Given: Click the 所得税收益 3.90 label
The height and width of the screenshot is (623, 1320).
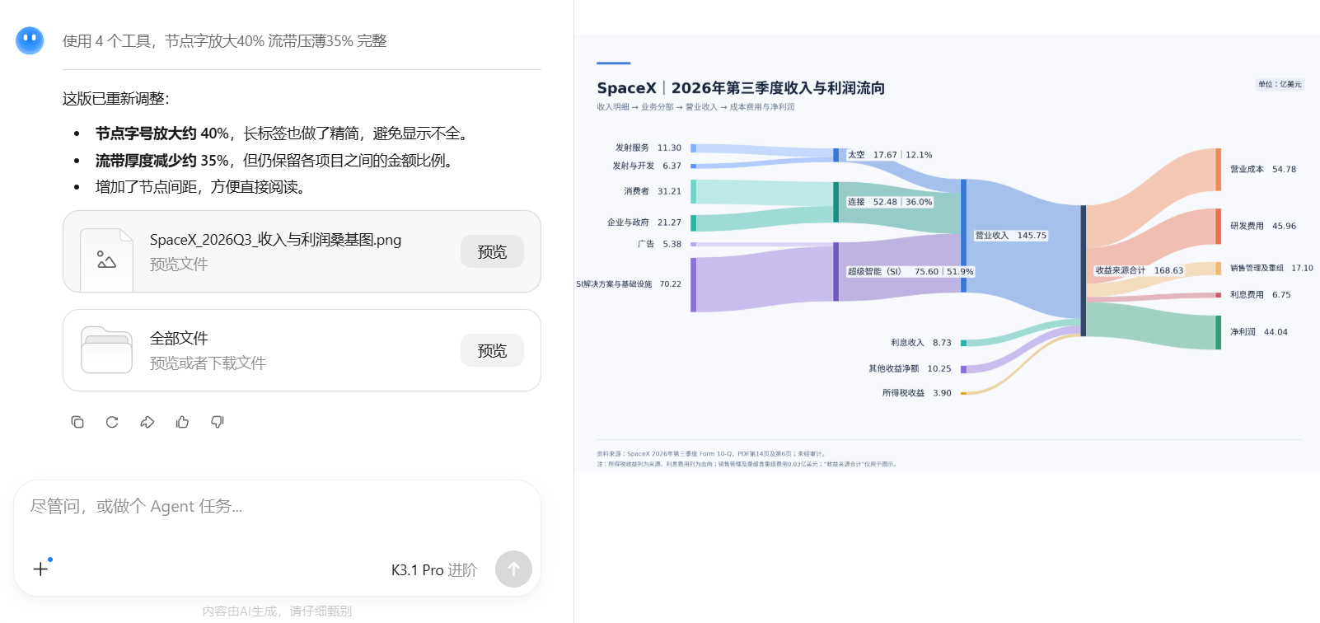Looking at the screenshot, I should click(916, 393).
